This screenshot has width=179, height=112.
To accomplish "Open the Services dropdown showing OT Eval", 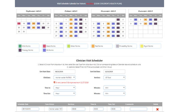I will coord(114,77).
